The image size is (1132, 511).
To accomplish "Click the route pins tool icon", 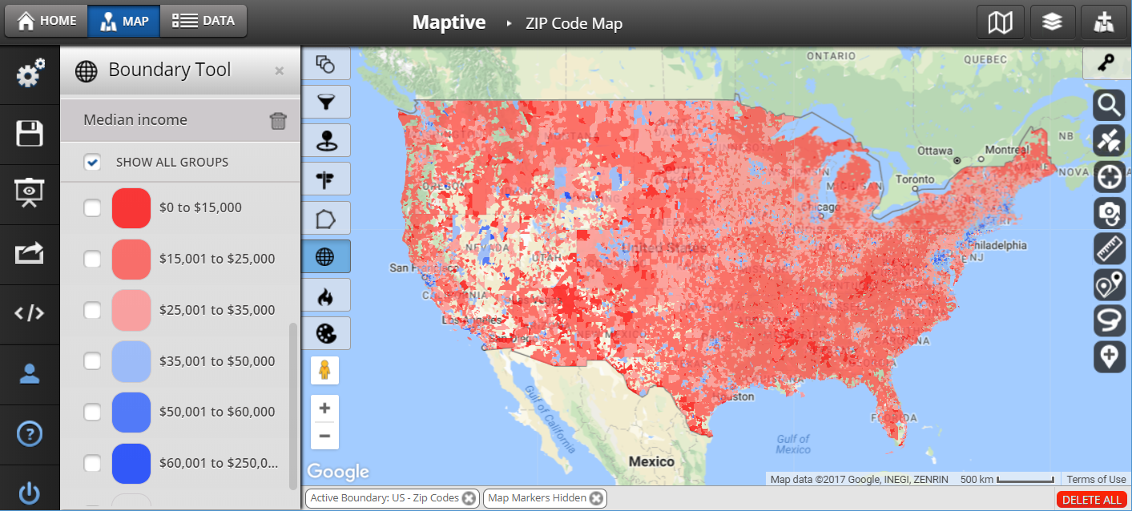I will [x=1110, y=285].
